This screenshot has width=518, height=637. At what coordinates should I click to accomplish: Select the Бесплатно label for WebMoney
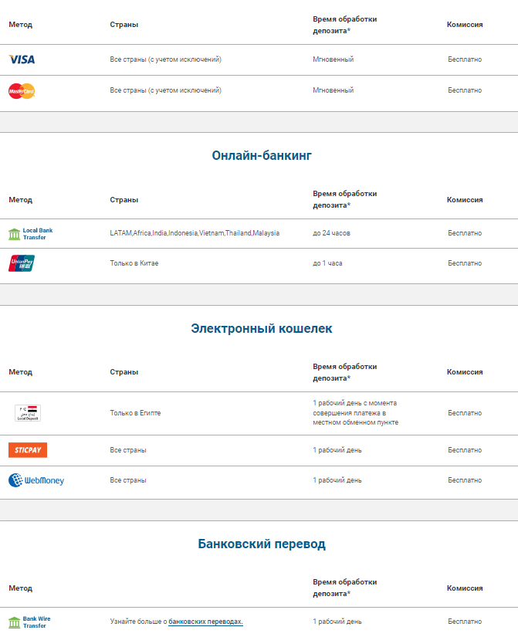[463, 479]
